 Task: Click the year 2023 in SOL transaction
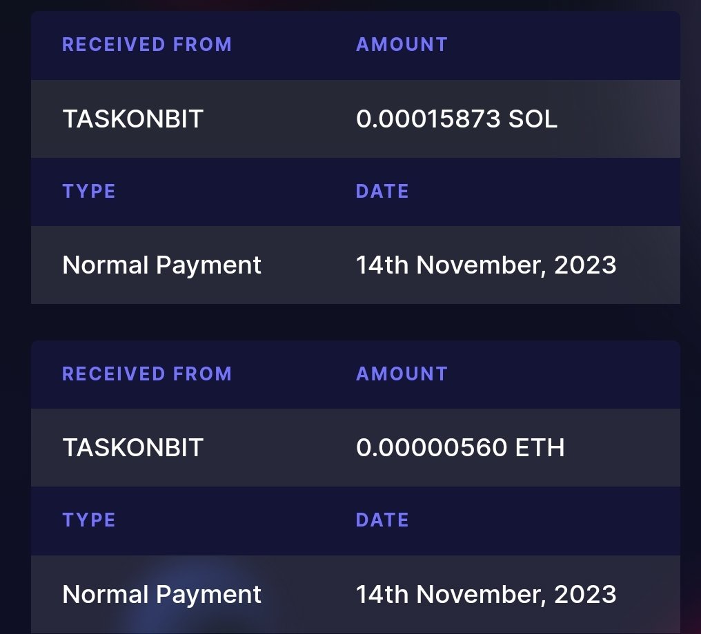(585, 265)
